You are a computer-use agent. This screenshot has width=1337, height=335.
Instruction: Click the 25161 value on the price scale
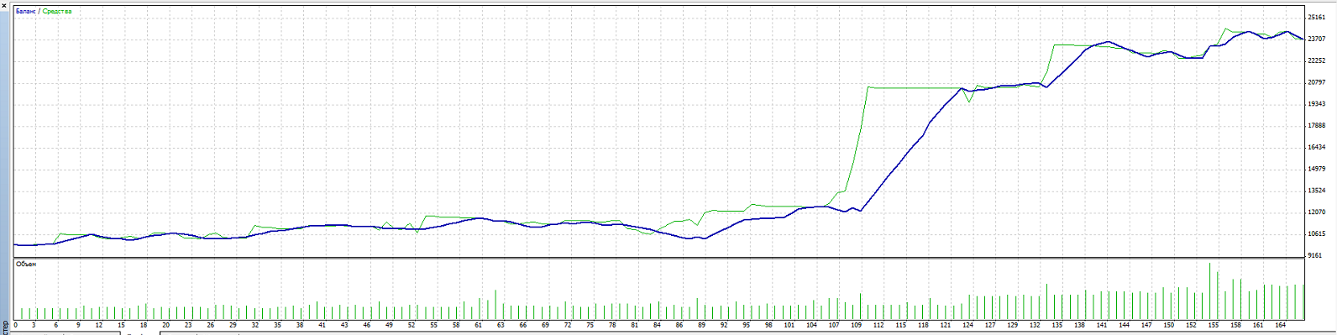1316,17
